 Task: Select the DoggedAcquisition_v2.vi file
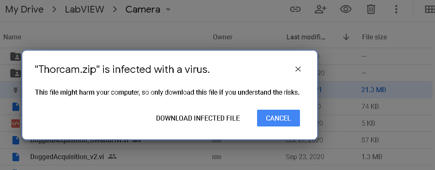coord(67,157)
